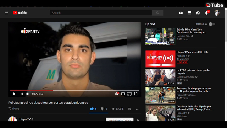The image size is (227, 128).
Task: Focus the Search input field
Action: [101, 13]
